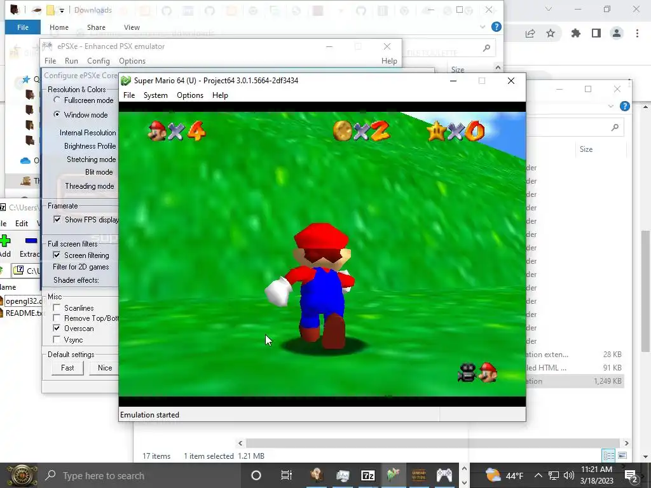Open ePSXe Config menu

[x=99, y=61]
